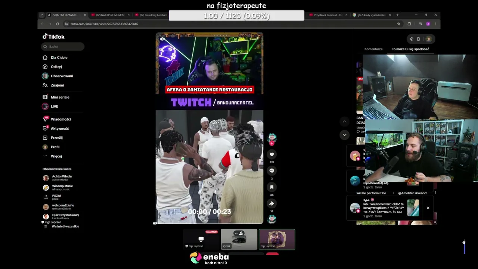
Task: Go to previous video with up chevron
Action: click(x=344, y=122)
